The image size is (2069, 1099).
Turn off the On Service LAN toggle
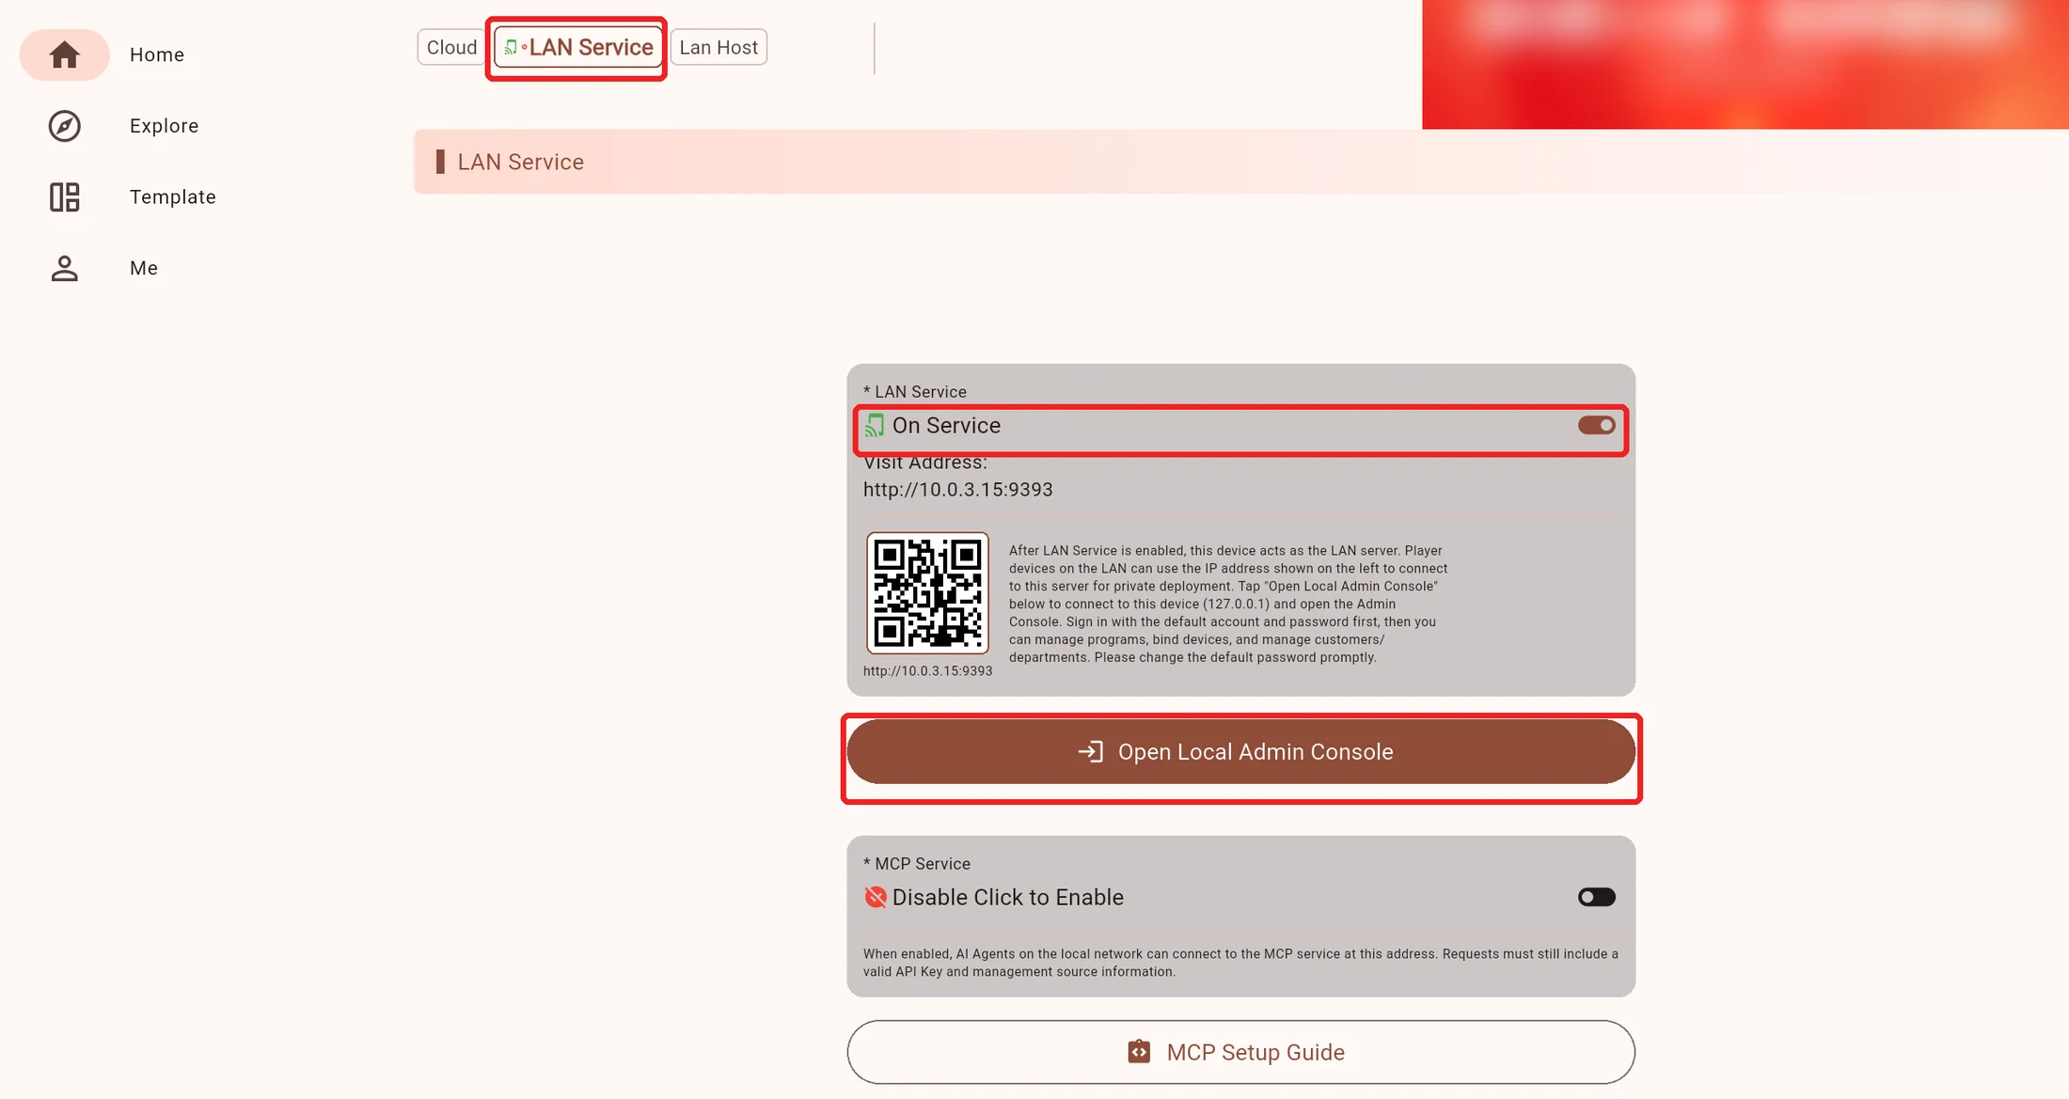click(x=1596, y=426)
